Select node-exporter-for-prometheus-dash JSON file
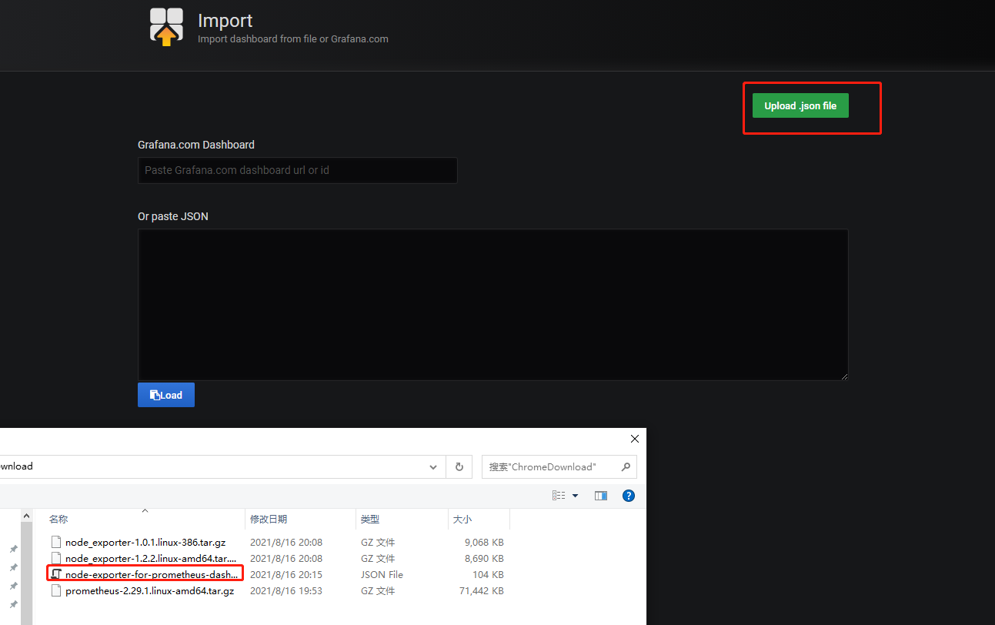Image resolution: width=995 pixels, height=625 pixels. click(x=152, y=575)
